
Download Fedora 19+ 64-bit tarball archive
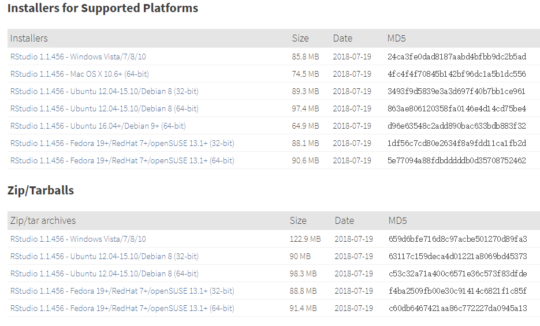[x=122, y=308]
